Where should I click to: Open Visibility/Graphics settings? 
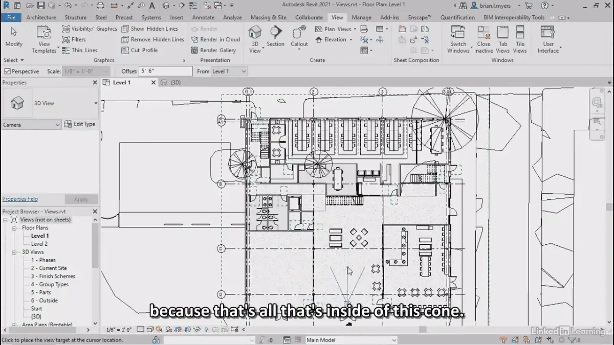pos(90,29)
